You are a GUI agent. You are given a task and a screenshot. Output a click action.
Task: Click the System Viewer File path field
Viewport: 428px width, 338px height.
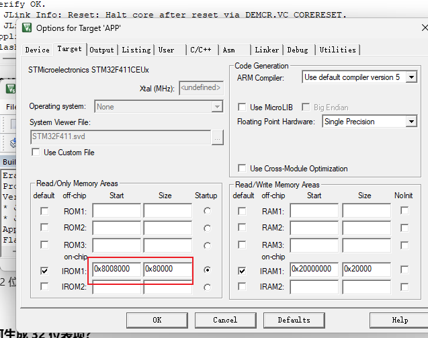(x=121, y=137)
